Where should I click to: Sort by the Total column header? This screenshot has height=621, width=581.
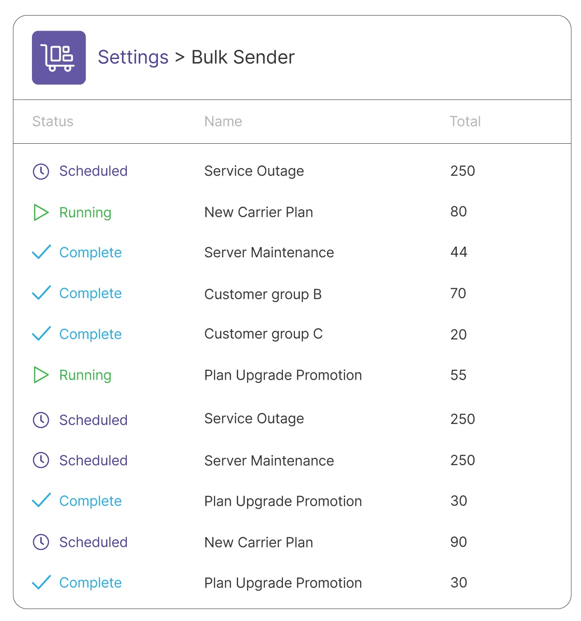pyautogui.click(x=465, y=122)
